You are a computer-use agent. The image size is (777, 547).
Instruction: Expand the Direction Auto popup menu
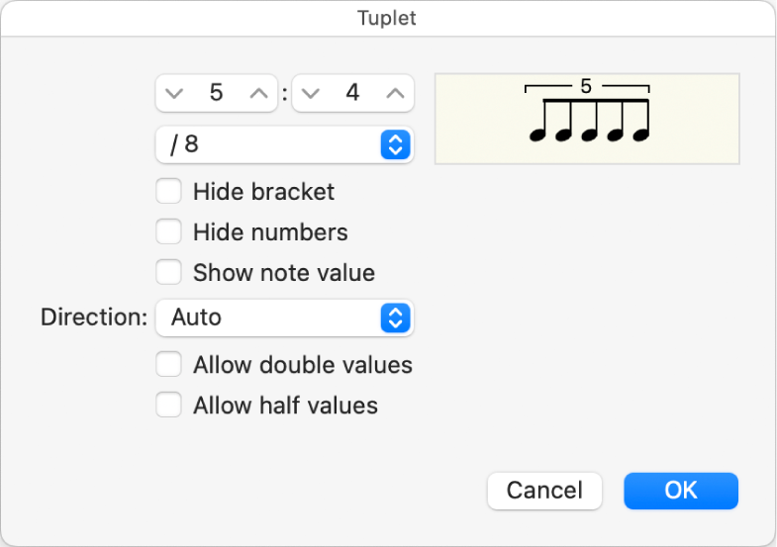284,318
